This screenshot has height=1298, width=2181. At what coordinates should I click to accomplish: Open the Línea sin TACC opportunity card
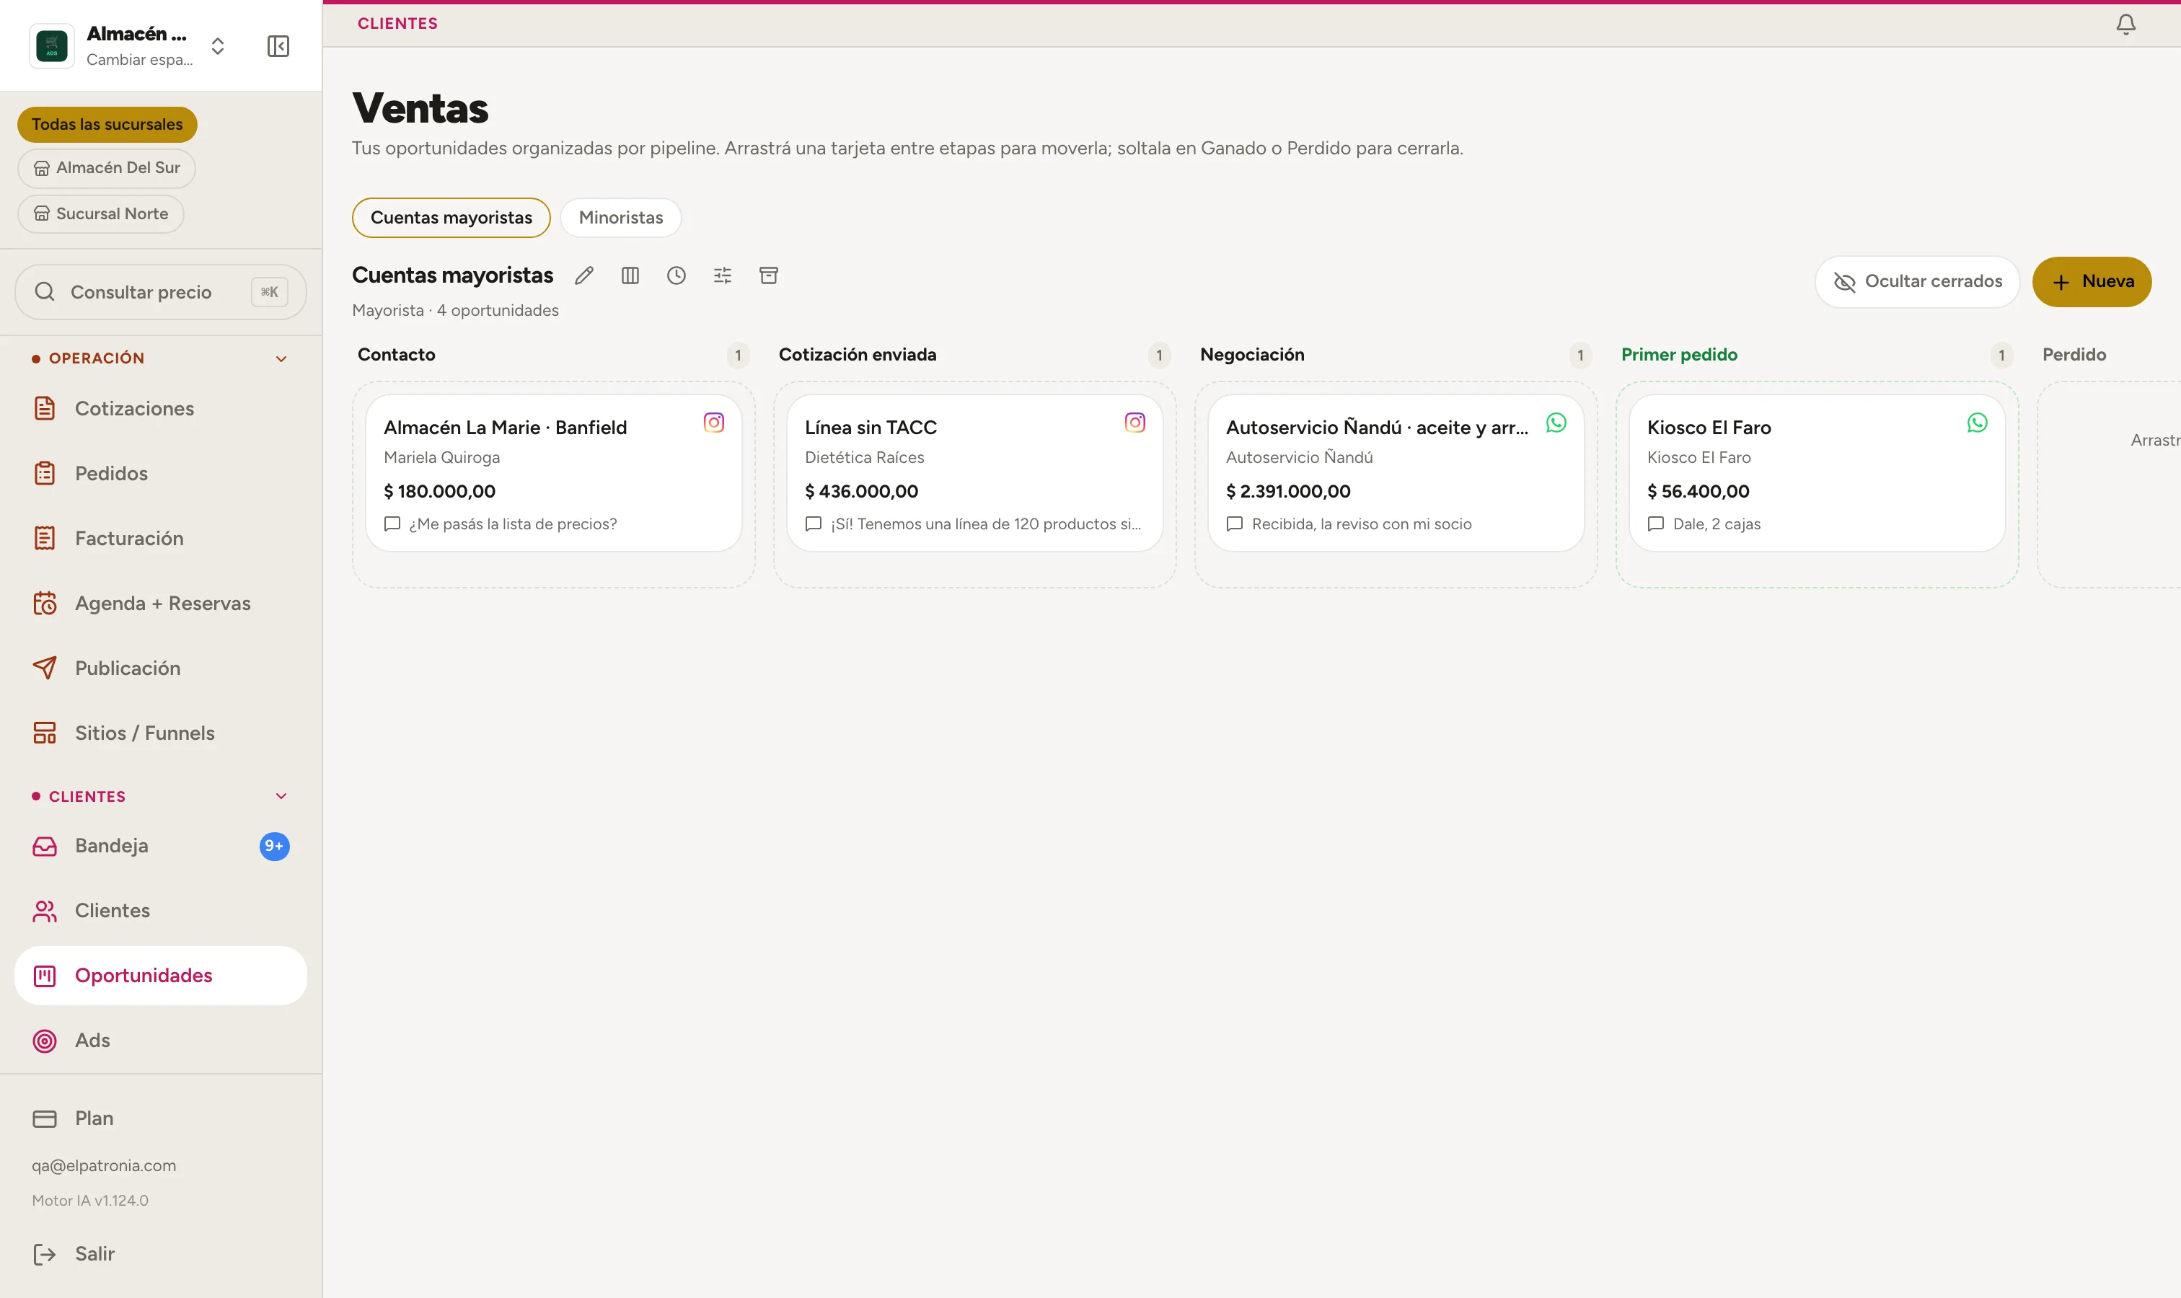tap(974, 473)
